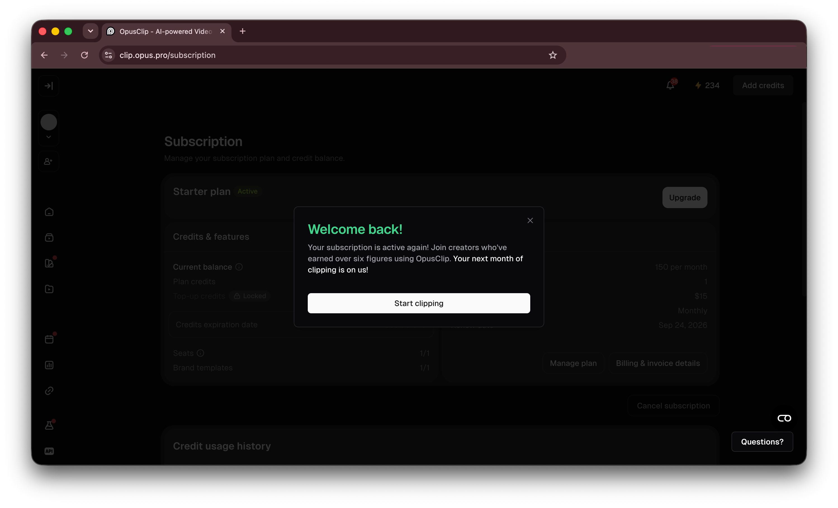Click the Brand templates row label
This screenshot has height=508, width=838.
coord(203,368)
